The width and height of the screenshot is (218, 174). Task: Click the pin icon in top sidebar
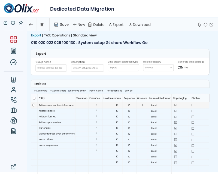click(21, 23)
